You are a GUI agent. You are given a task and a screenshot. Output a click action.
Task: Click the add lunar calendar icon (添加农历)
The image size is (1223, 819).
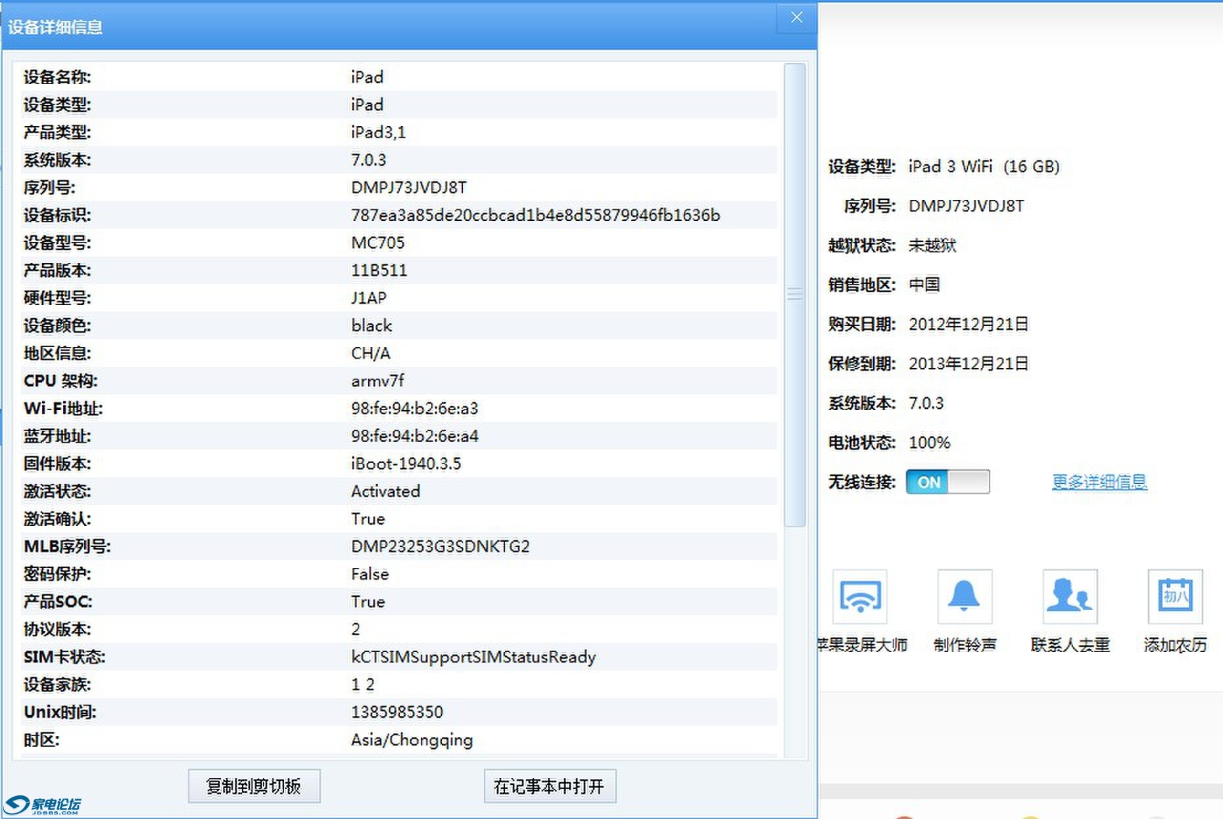coord(1175,597)
